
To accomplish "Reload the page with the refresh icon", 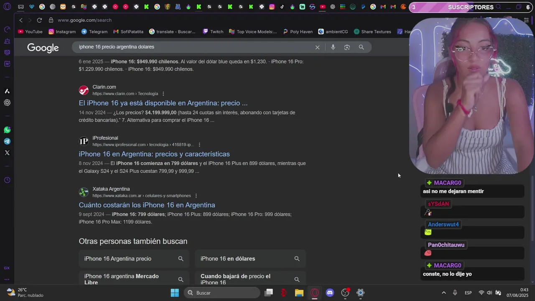I will click(39, 20).
